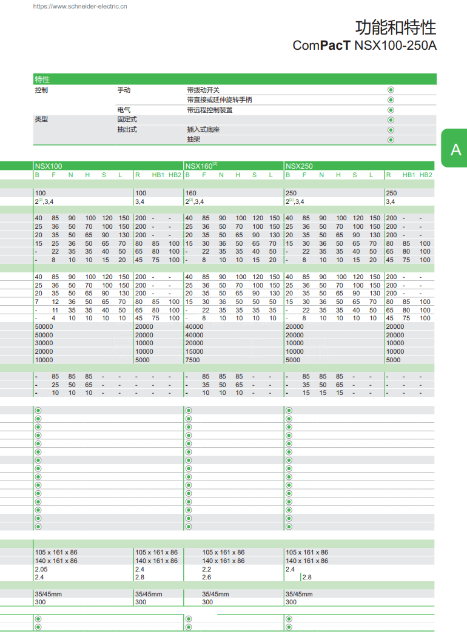Click the 插入式底座 text
Viewport: 467px width, 634px height.
pyautogui.click(x=203, y=129)
